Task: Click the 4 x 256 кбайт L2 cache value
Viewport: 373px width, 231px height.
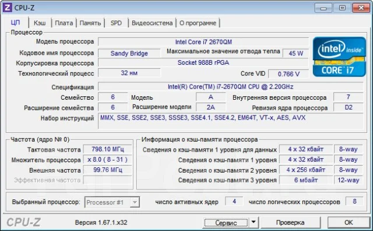Action: (305, 170)
